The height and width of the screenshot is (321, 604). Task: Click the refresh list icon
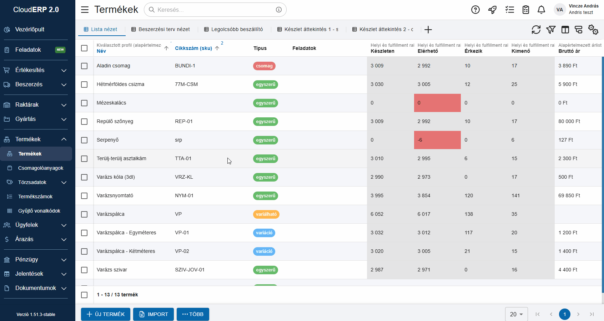(536, 30)
